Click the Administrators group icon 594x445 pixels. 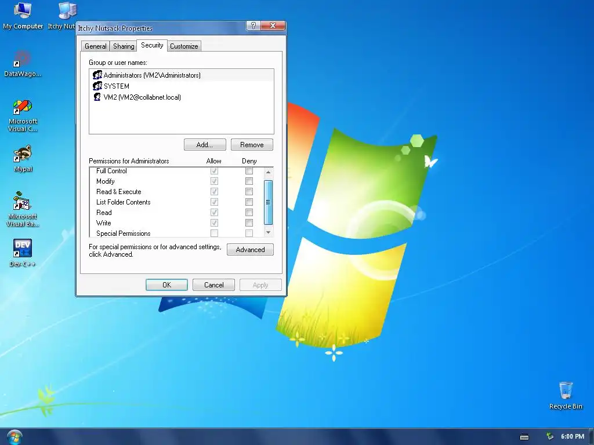[x=97, y=75]
